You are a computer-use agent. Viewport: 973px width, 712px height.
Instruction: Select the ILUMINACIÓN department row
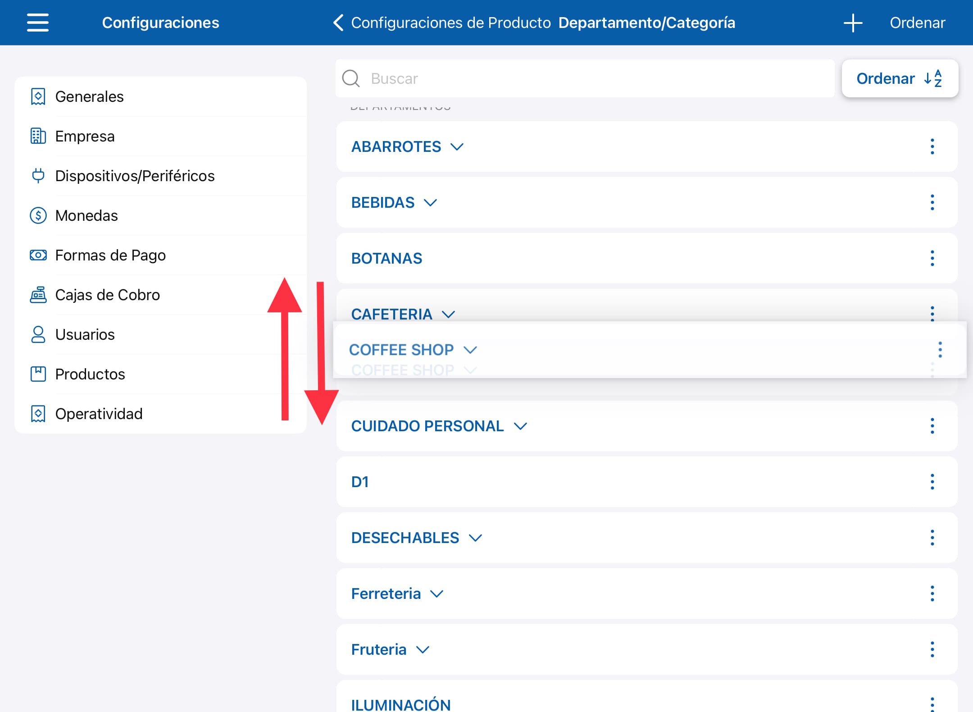tap(647, 696)
